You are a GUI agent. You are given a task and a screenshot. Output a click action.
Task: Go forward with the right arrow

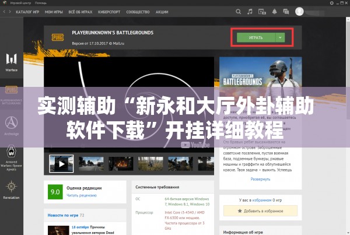(x=10, y=12)
